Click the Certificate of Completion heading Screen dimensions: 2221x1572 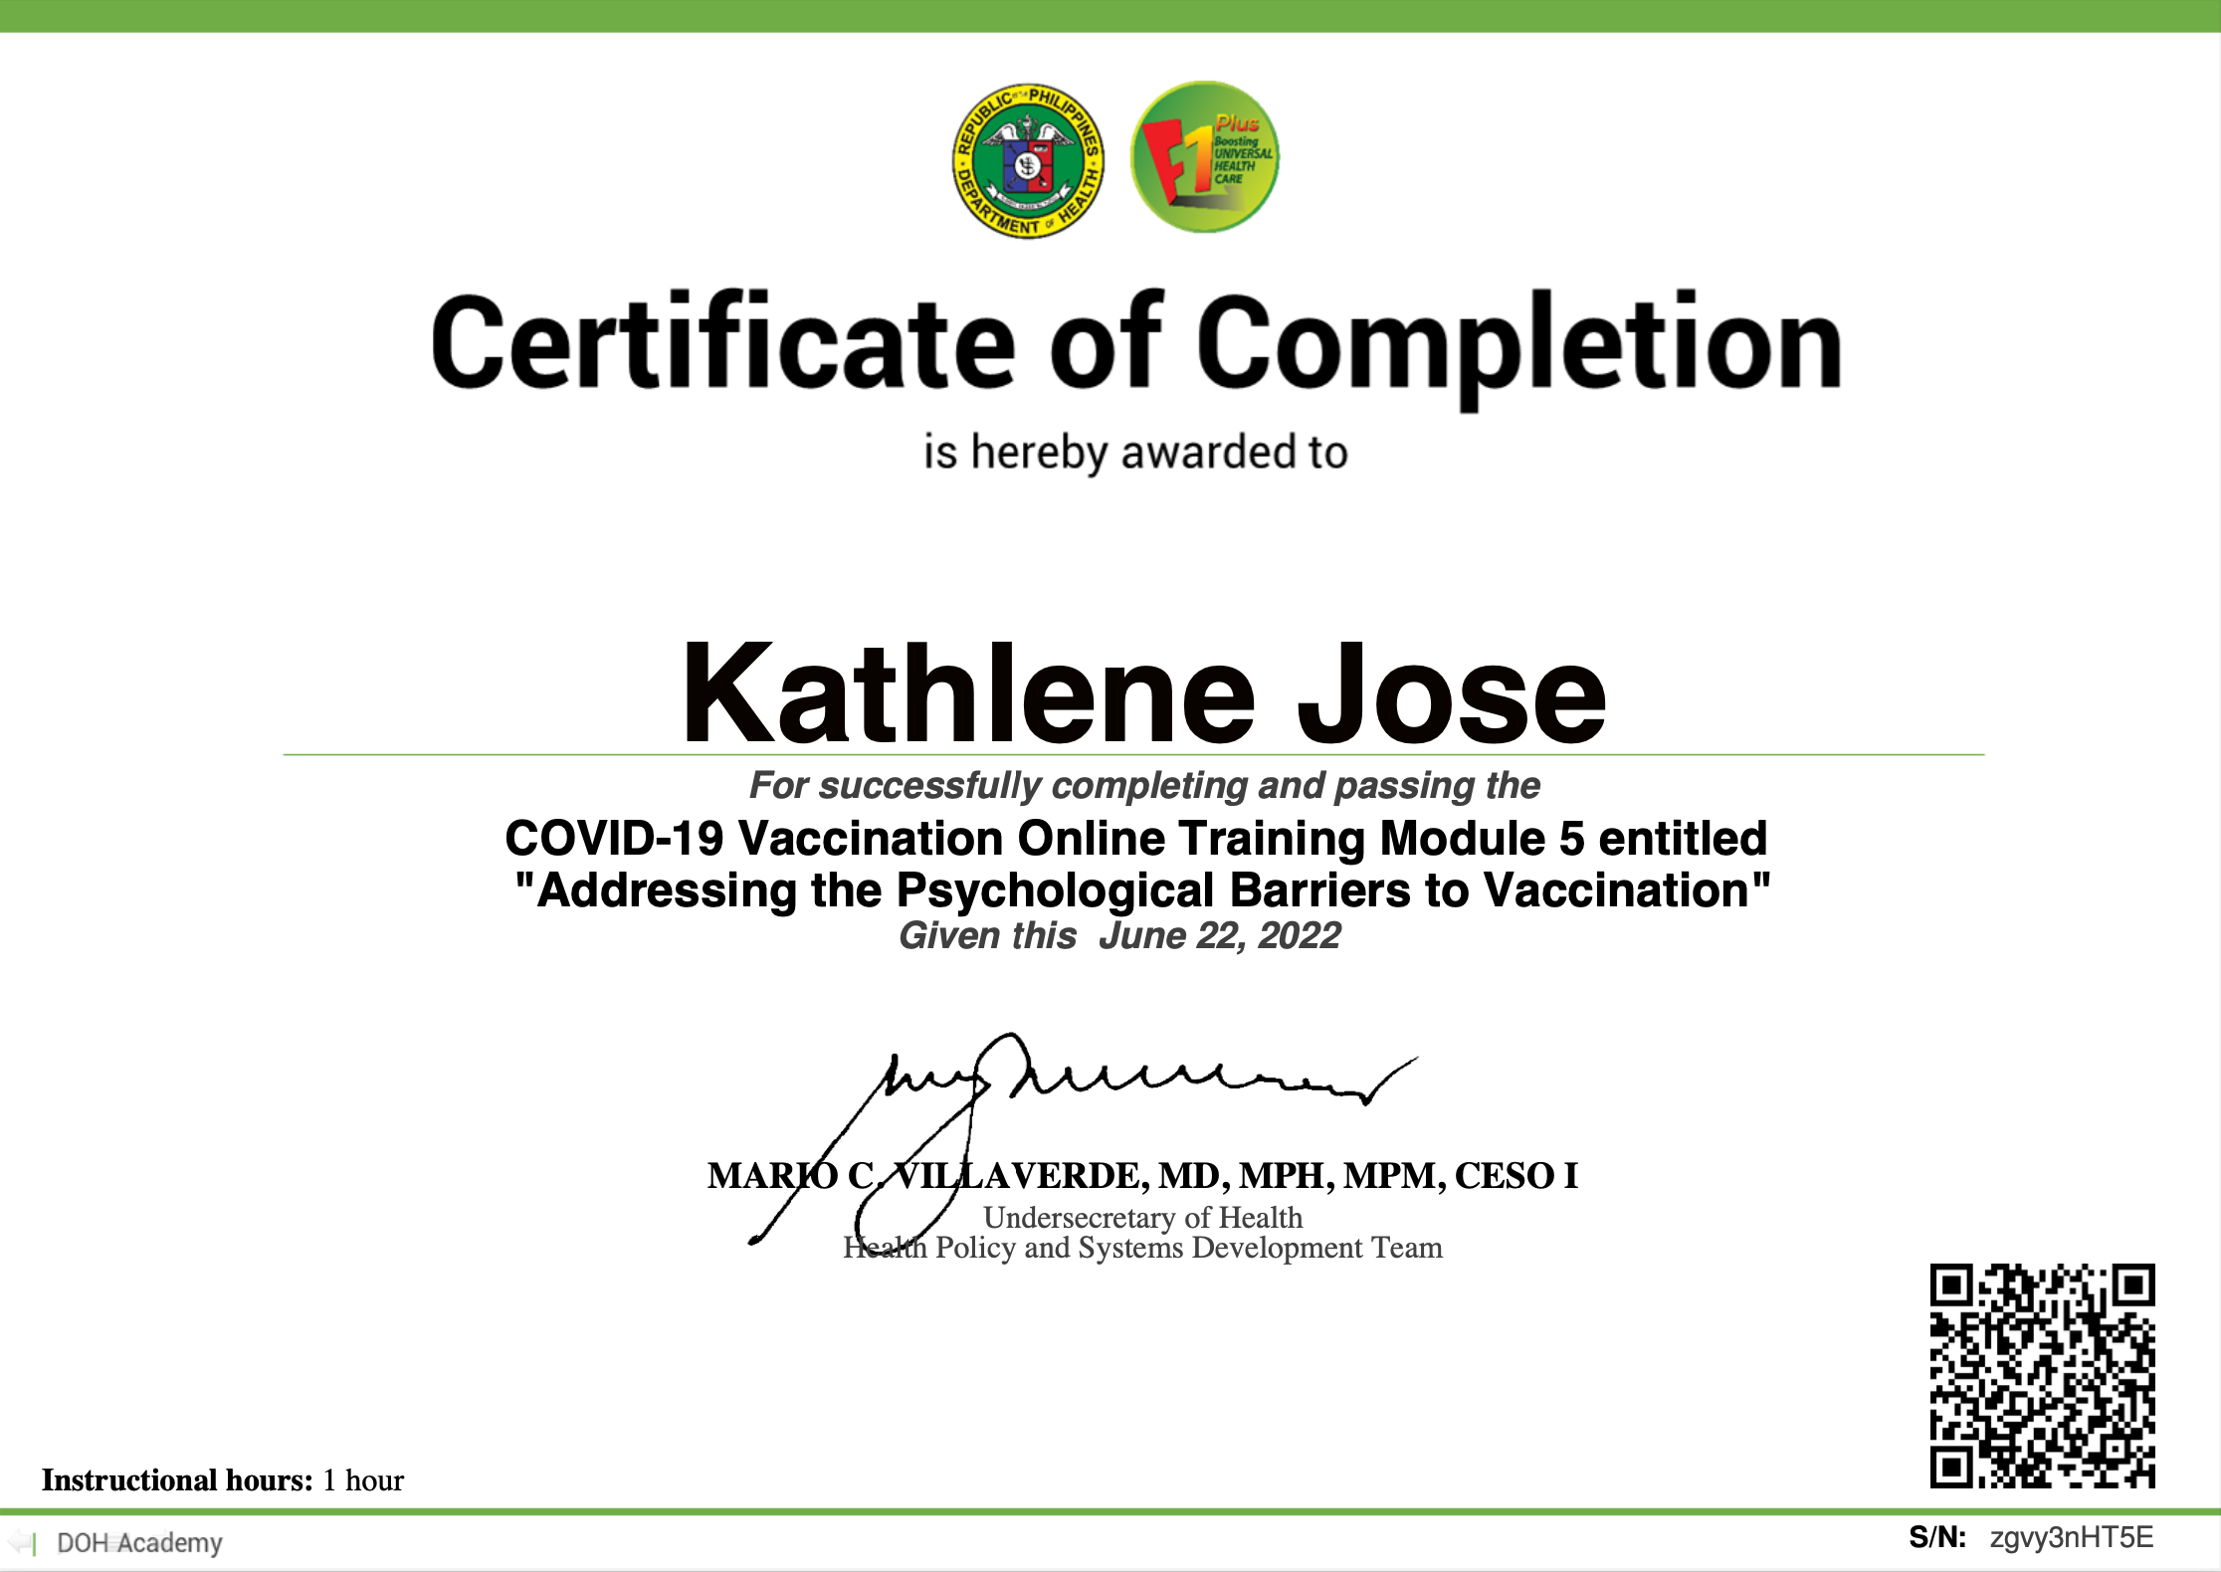pyautogui.click(x=1135, y=343)
